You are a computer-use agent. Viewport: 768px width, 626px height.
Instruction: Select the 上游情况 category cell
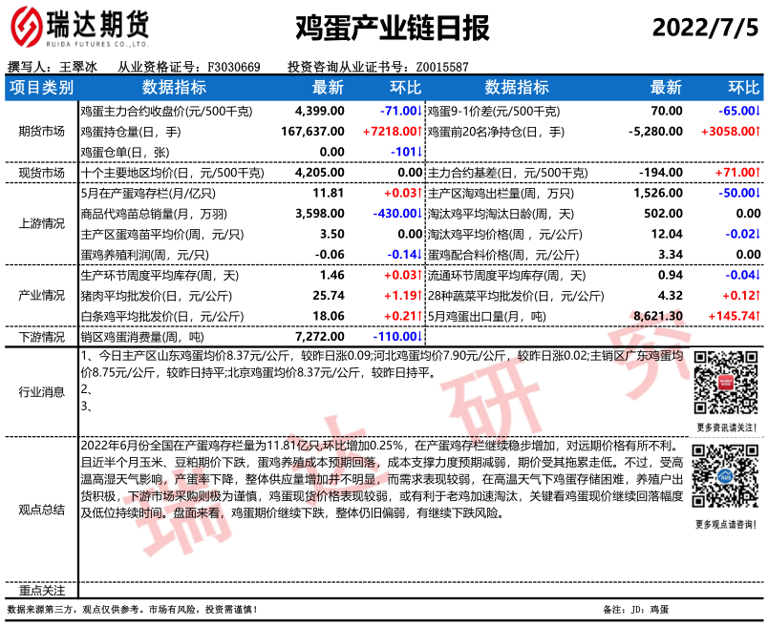click(x=40, y=223)
